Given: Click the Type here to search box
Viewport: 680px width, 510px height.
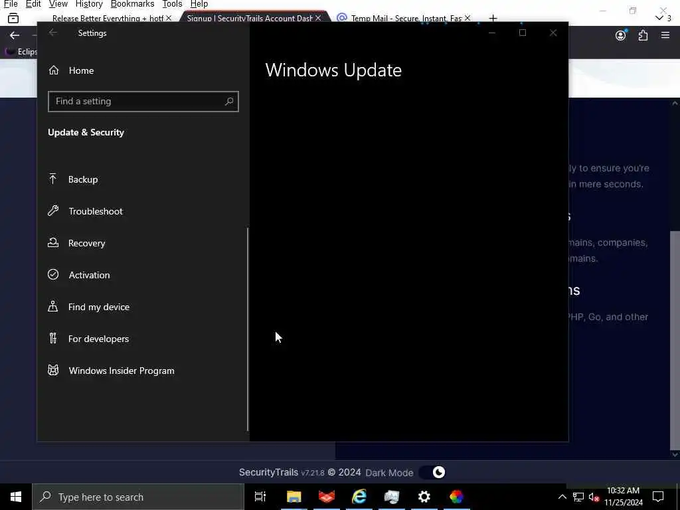Looking at the screenshot, I should coord(138,497).
